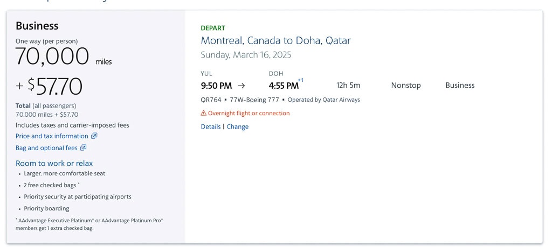Screen dimensions: 552x247
Task: Click the YUL departure airport code
Action: coord(206,74)
